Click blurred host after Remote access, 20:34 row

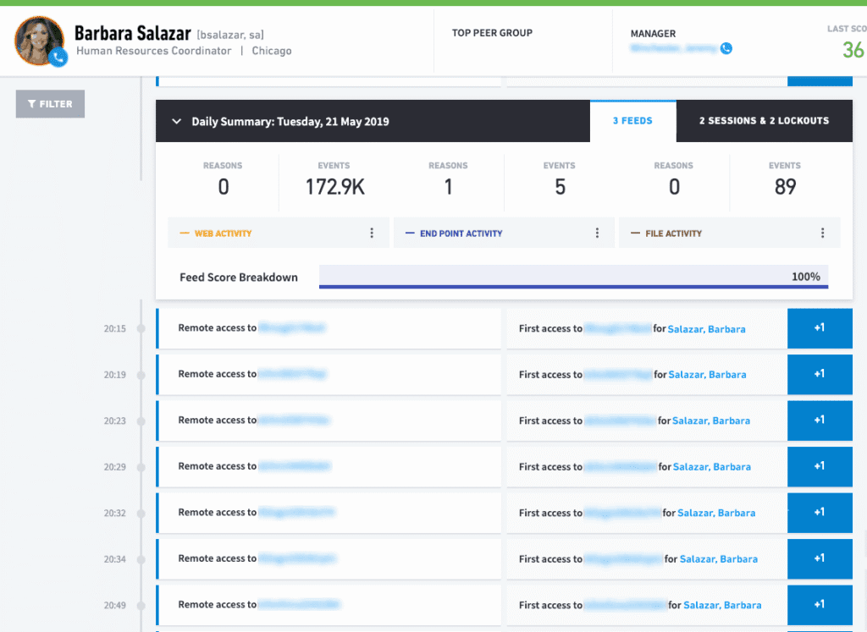click(298, 558)
